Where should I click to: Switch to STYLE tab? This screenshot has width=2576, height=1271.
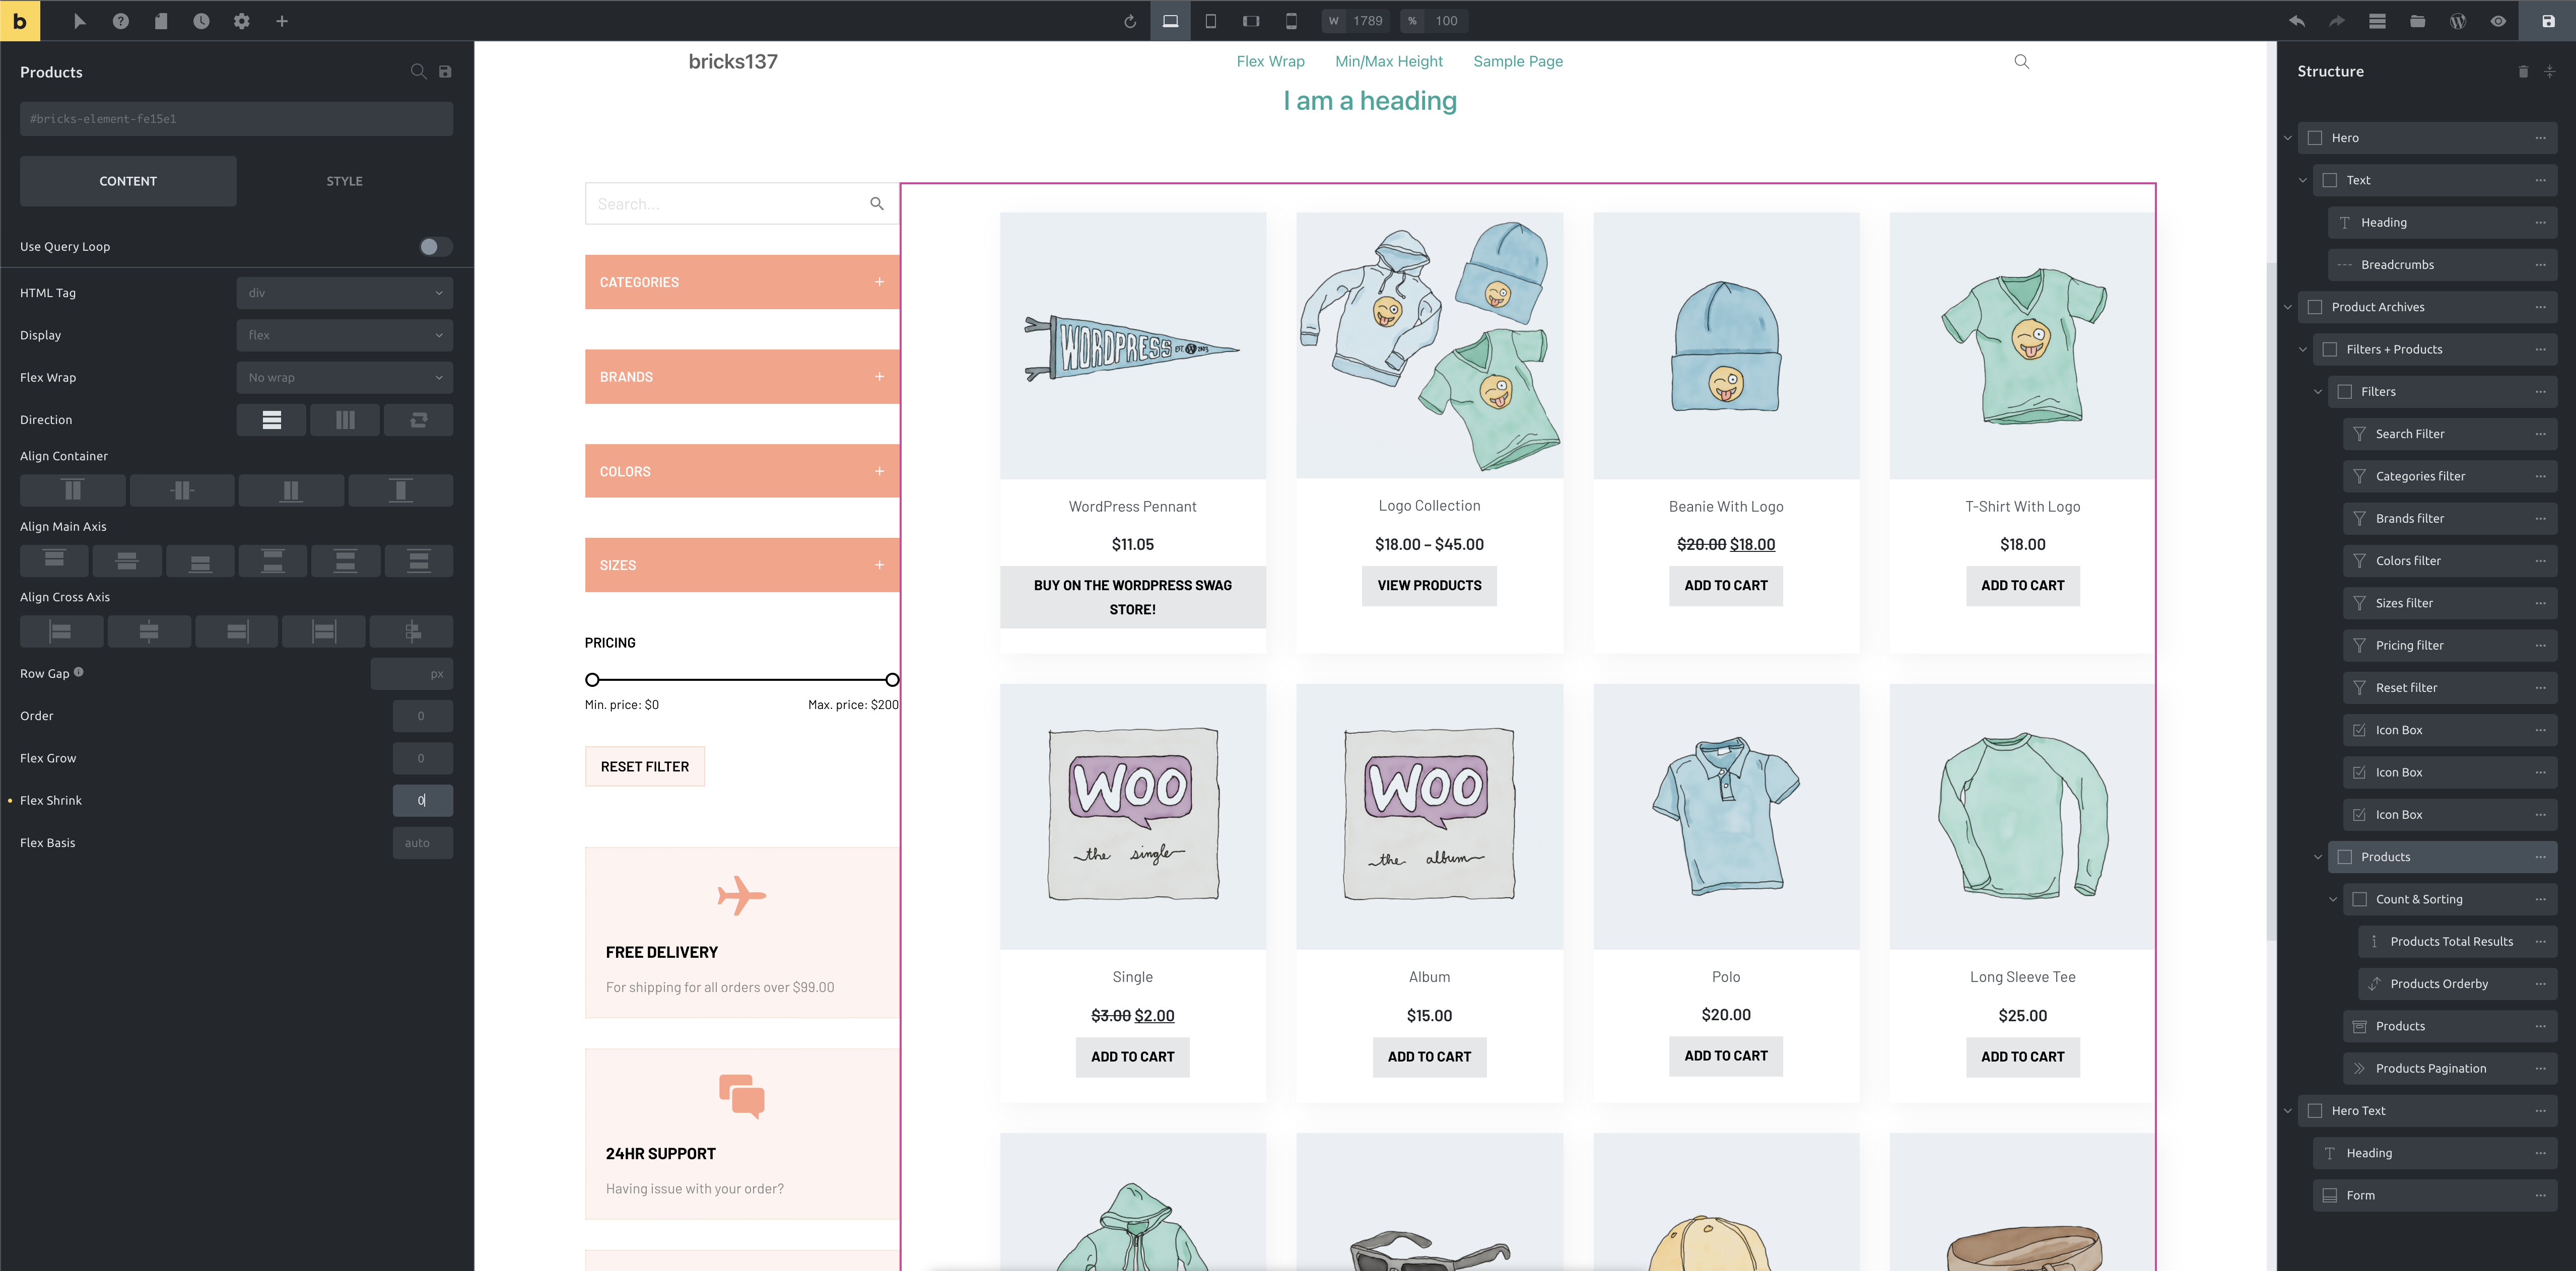click(344, 181)
